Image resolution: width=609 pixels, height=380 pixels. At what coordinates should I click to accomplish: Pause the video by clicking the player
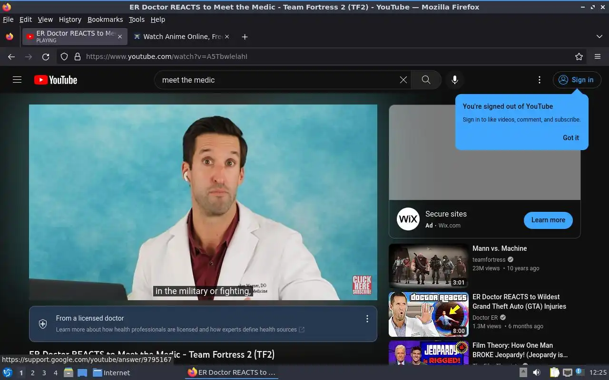(x=203, y=202)
